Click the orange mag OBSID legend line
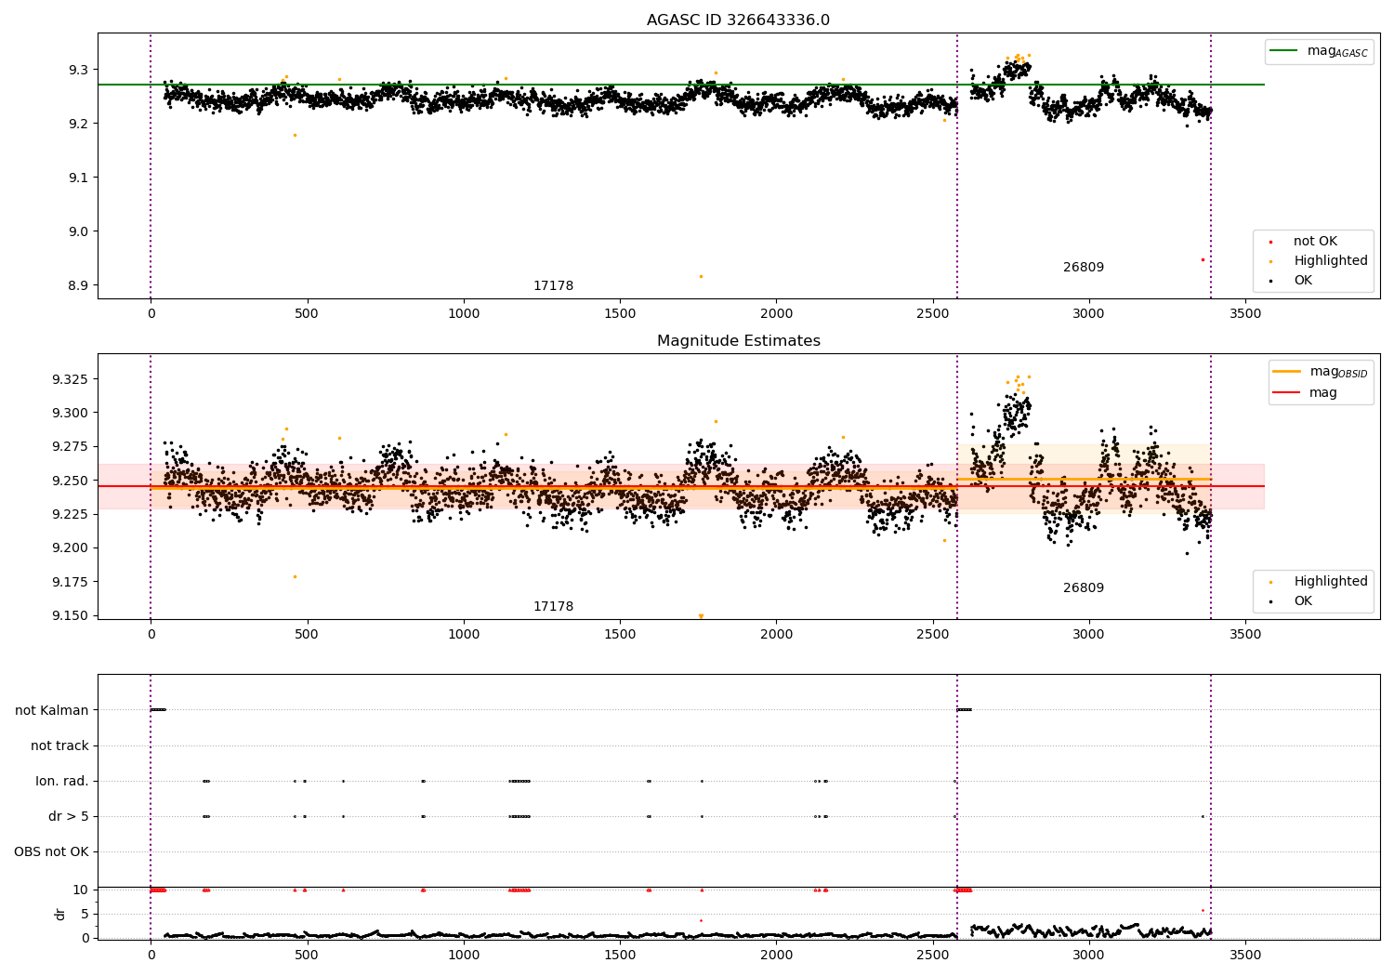1394x976 pixels. tap(1286, 371)
